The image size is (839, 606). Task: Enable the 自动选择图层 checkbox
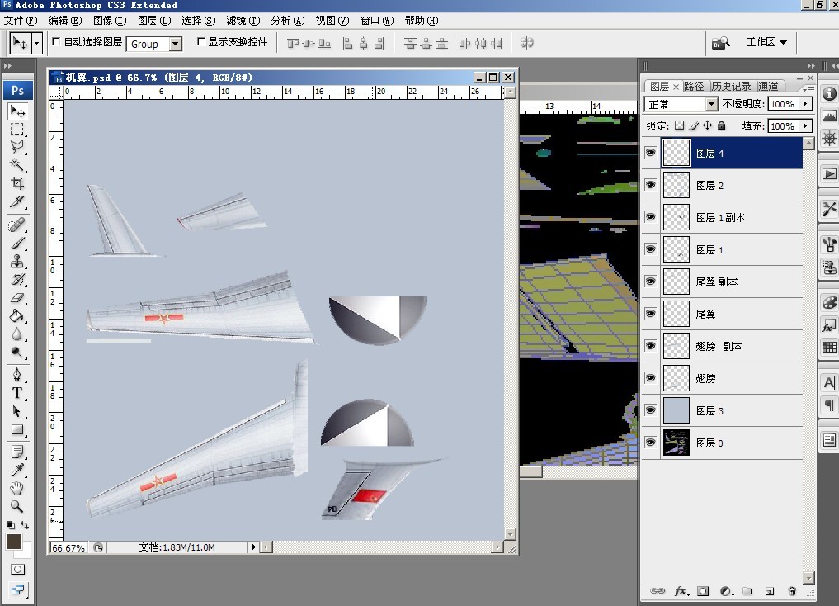tap(56, 41)
